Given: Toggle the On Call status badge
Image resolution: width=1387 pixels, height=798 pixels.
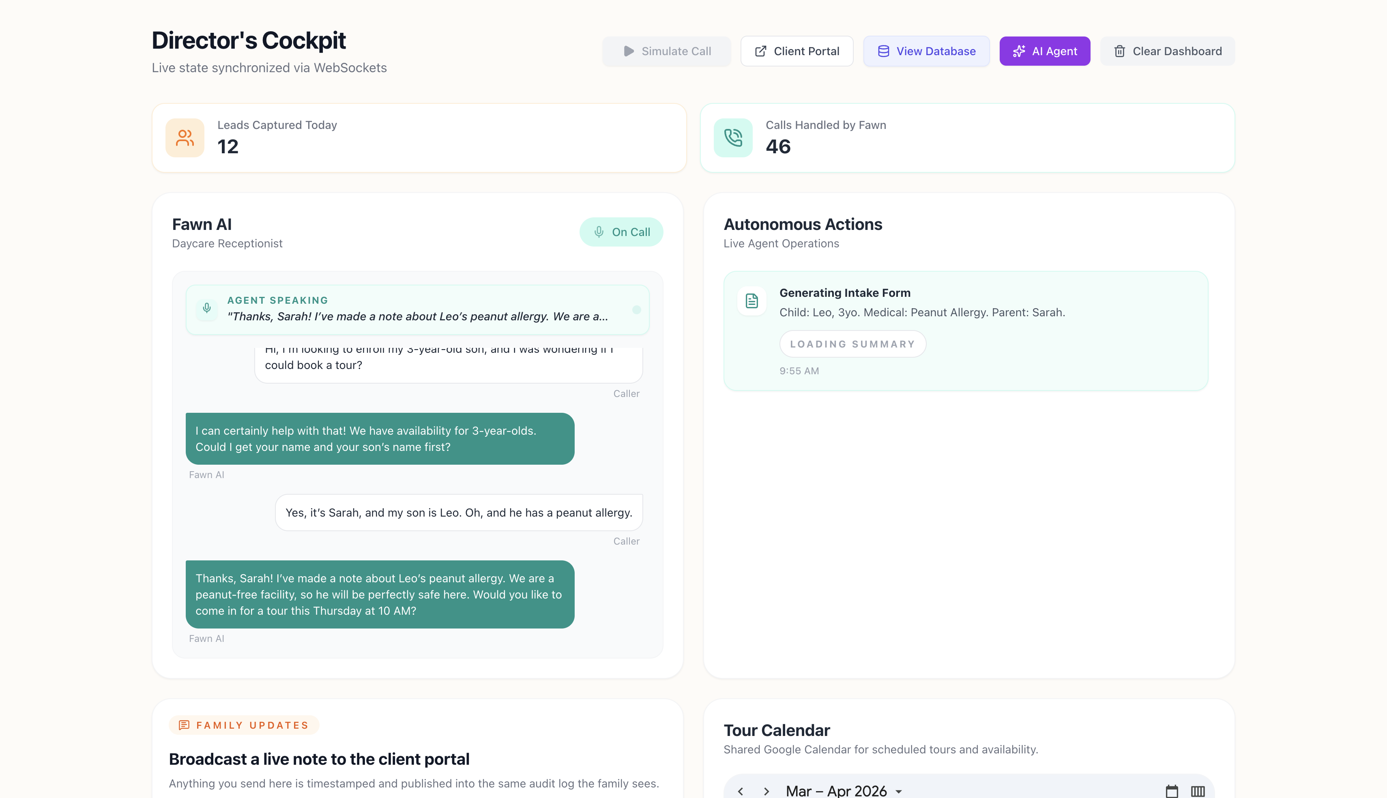Looking at the screenshot, I should click(x=621, y=232).
